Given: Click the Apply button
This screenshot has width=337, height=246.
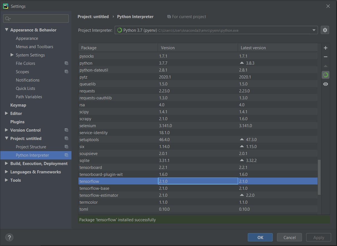Looking at the screenshot, I should (x=319, y=237).
